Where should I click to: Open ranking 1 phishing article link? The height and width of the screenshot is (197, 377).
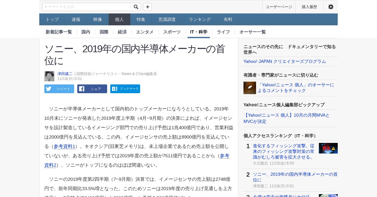click(284, 151)
